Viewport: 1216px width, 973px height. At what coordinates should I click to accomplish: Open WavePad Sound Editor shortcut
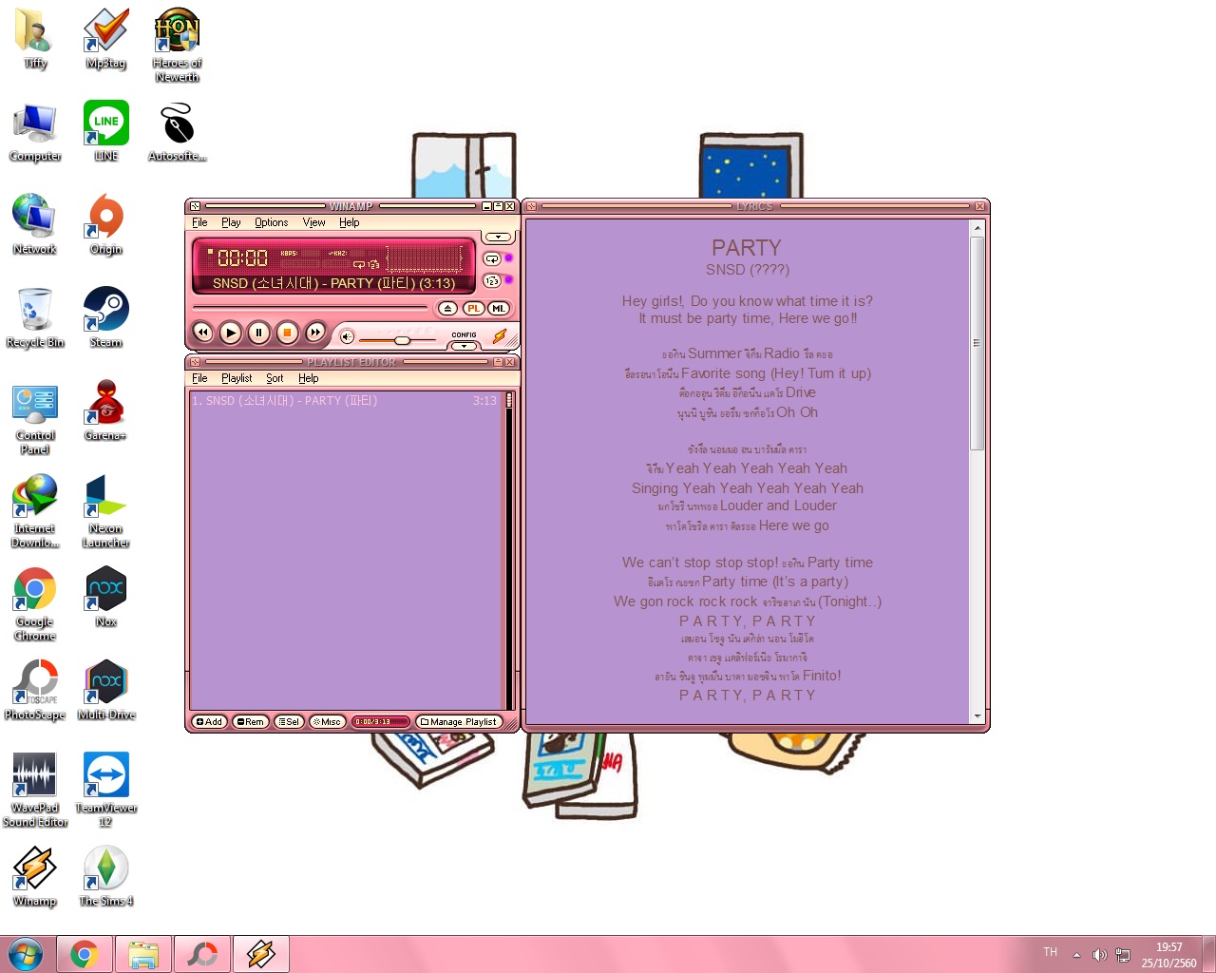35,789
